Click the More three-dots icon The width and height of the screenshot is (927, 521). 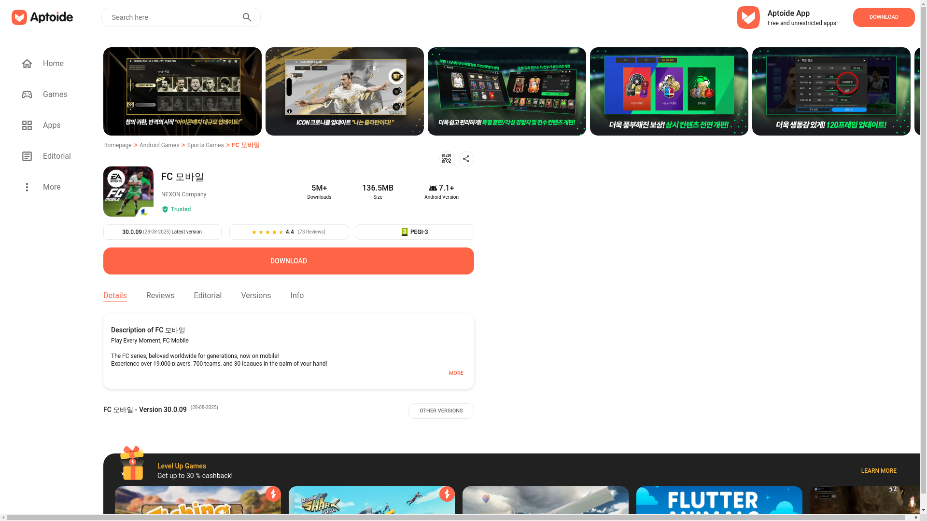point(27,187)
